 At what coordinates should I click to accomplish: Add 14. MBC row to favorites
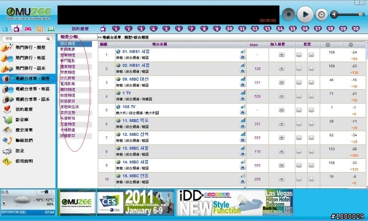coord(282,165)
